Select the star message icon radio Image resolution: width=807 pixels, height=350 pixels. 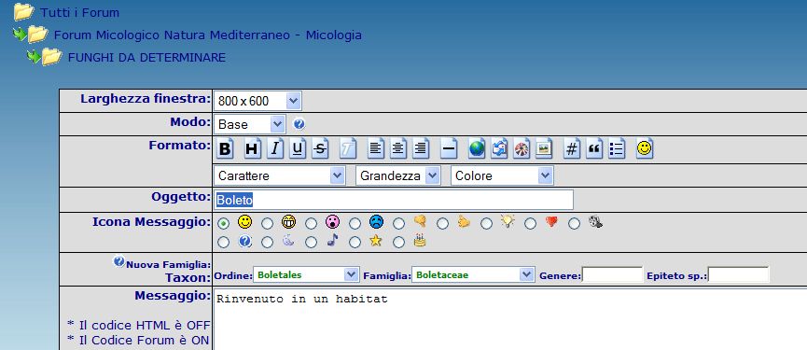click(x=355, y=242)
